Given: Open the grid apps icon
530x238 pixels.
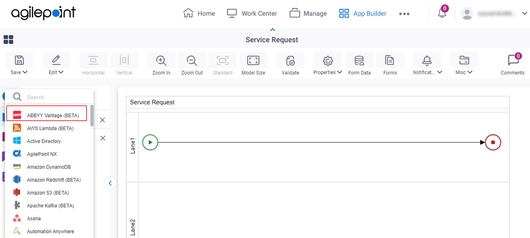Looking at the screenshot, I should click(x=8, y=39).
